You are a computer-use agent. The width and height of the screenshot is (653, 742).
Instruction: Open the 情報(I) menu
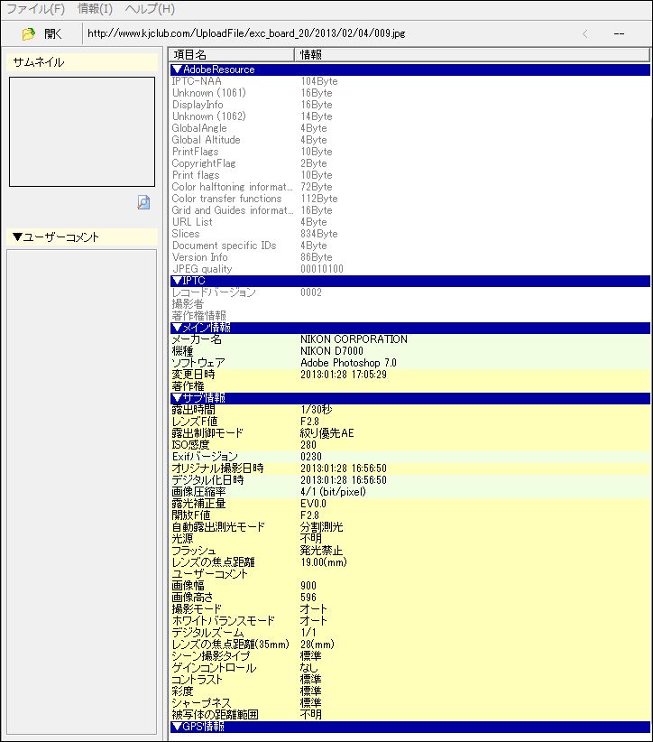(x=95, y=9)
